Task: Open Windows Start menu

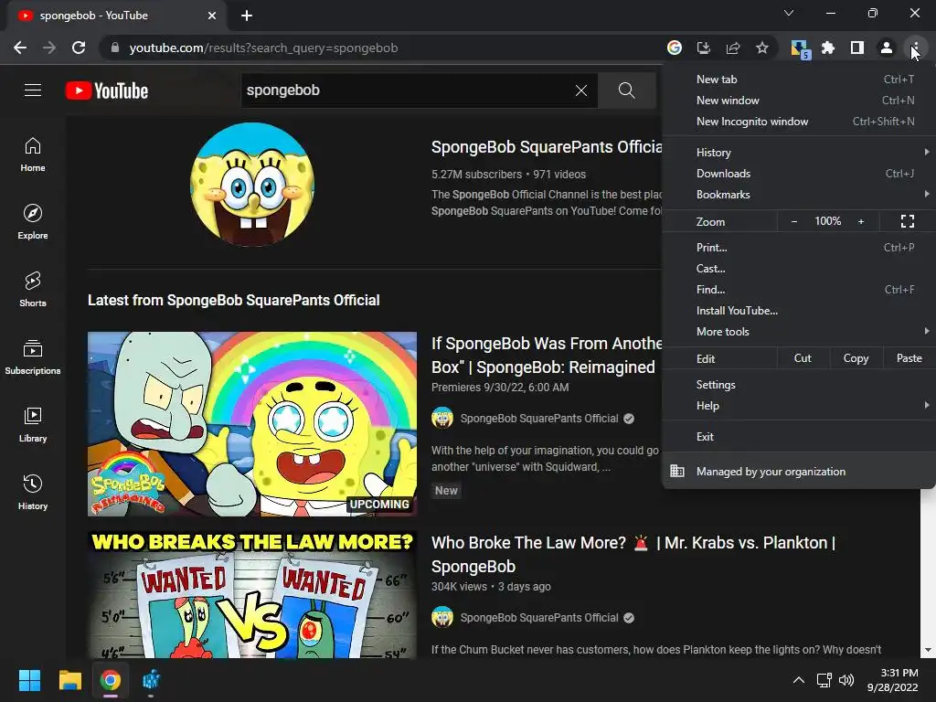Action: tap(29, 680)
